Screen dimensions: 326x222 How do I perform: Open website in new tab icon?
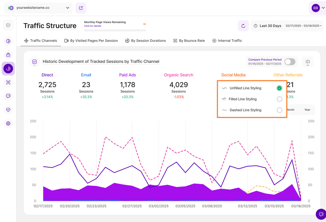pos(81,8)
